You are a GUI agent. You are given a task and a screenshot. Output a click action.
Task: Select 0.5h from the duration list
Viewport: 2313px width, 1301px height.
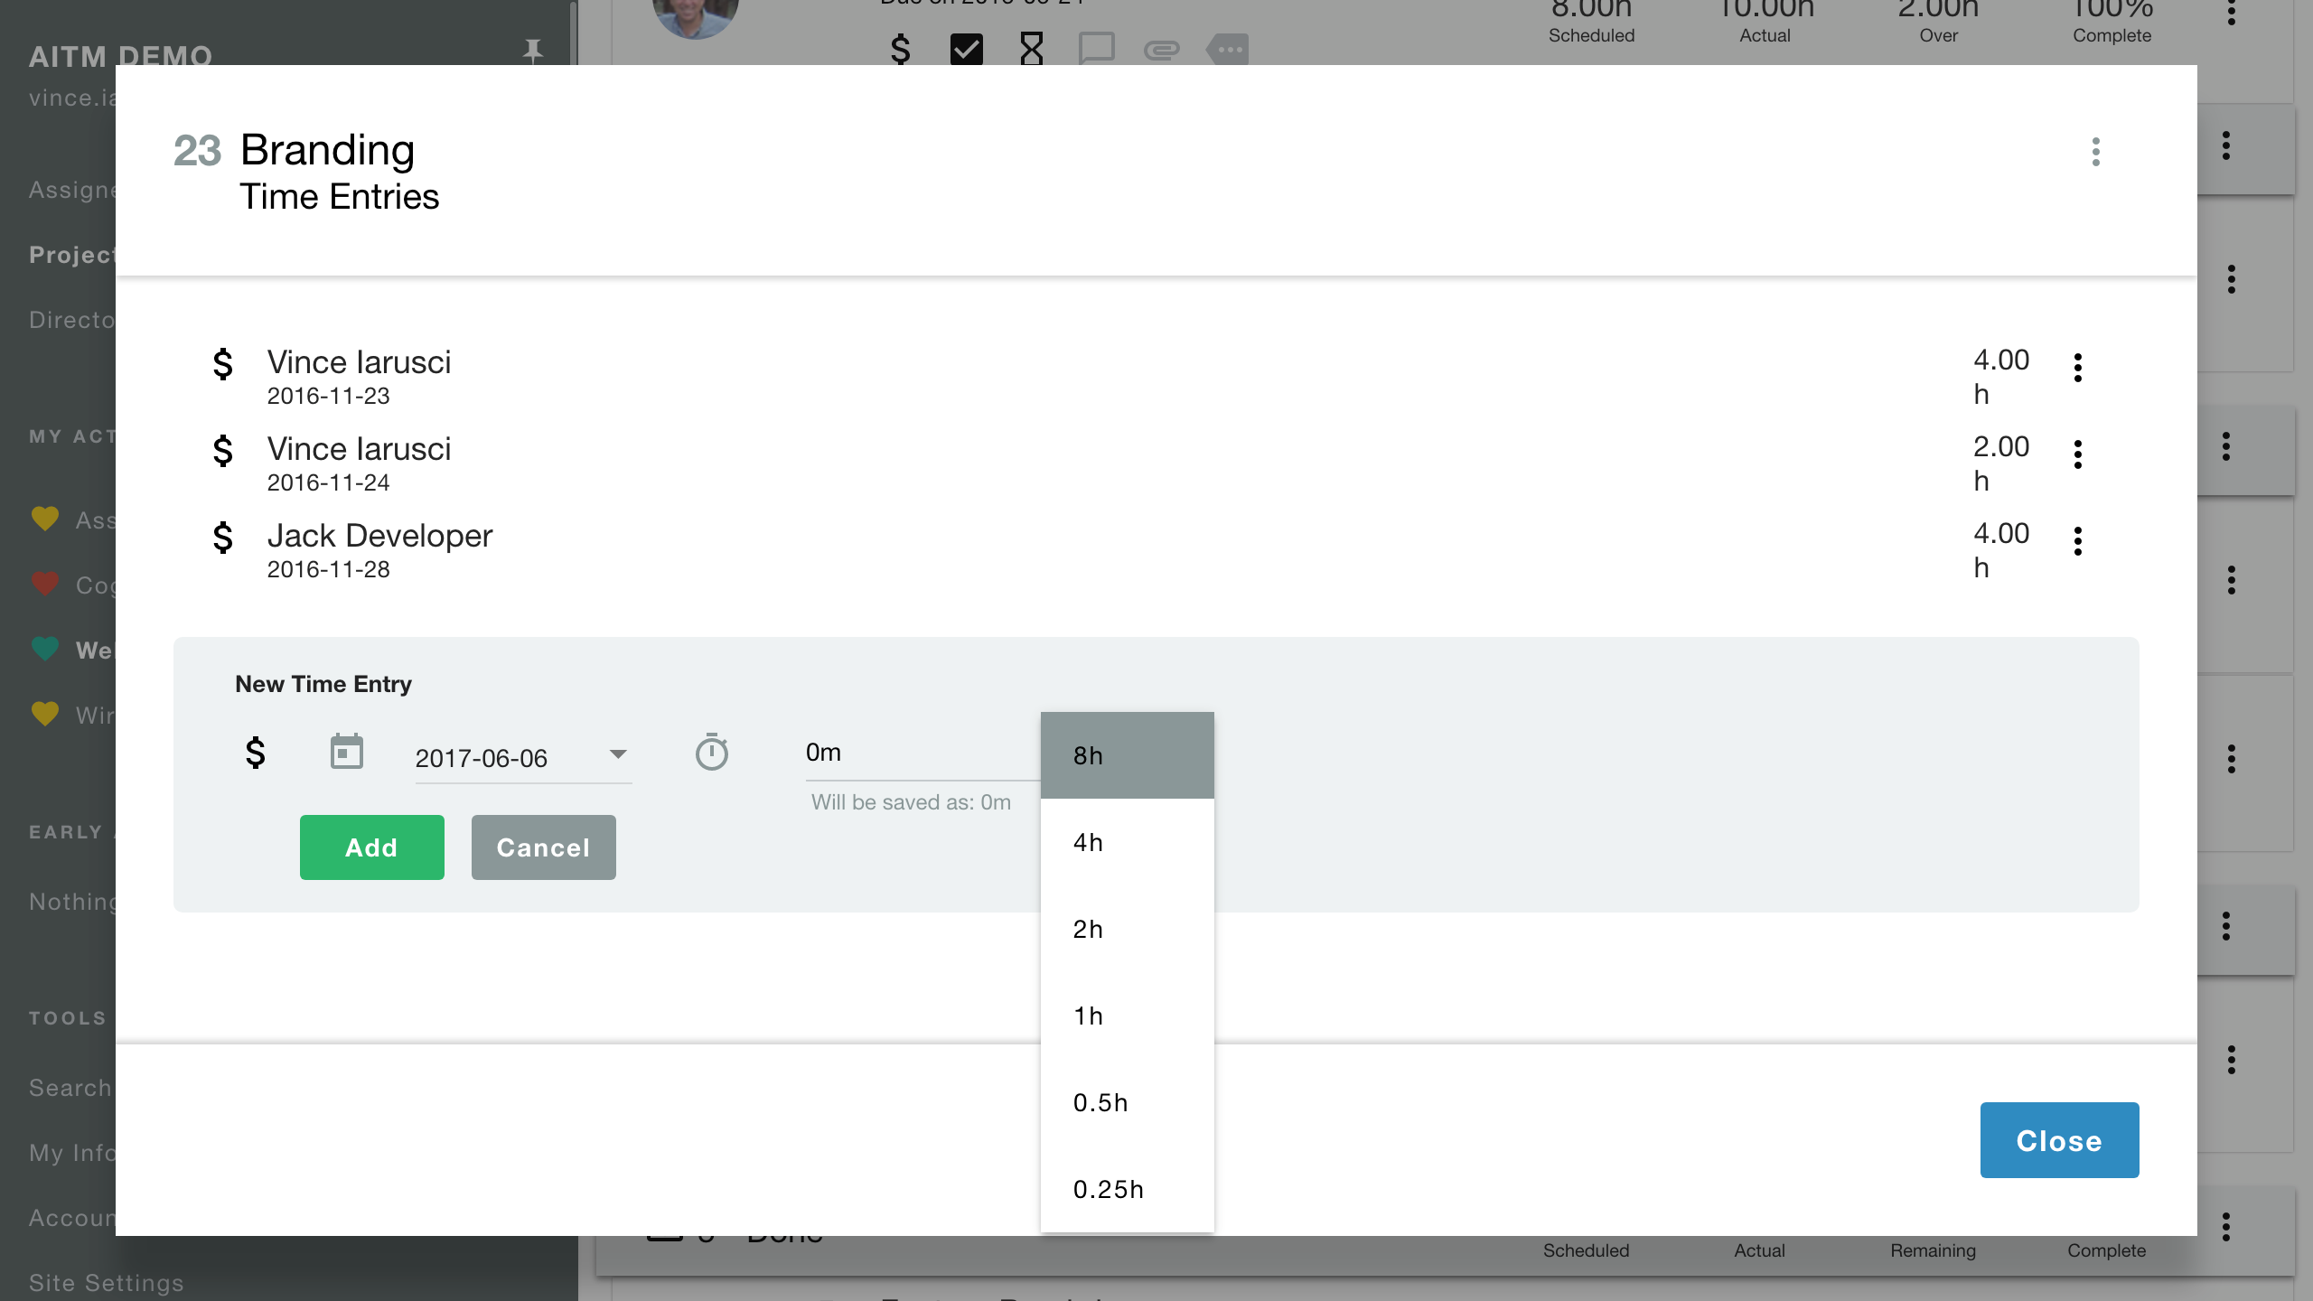1127,1102
